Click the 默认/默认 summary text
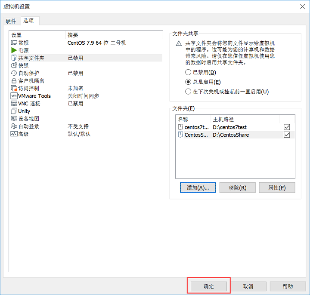 [x=79, y=134]
